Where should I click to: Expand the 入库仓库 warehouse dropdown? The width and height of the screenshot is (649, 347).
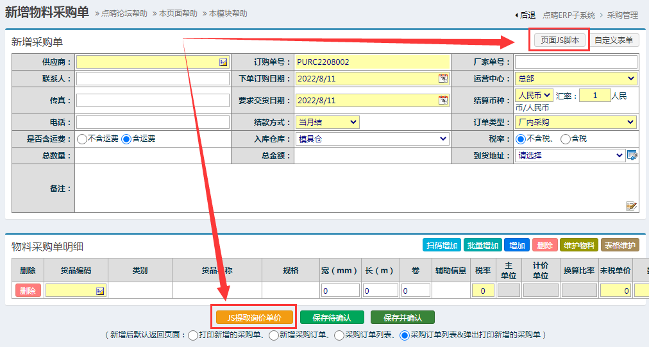pos(372,139)
